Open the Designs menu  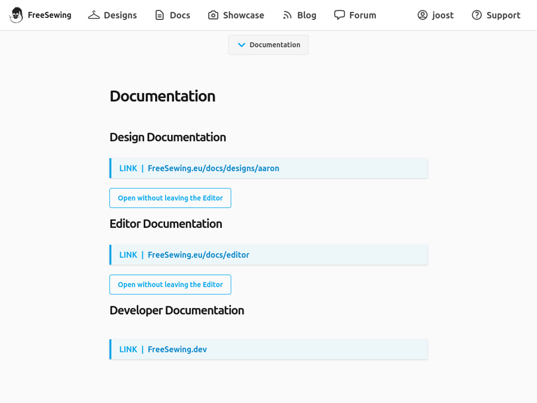(x=120, y=15)
